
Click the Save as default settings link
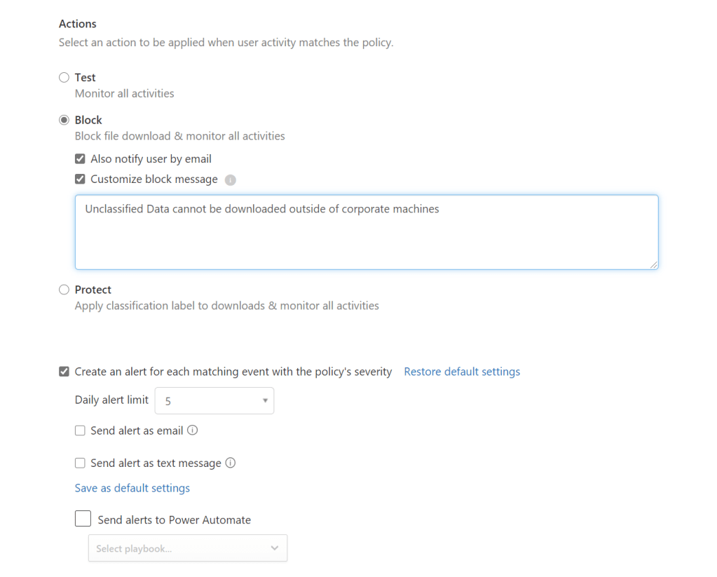point(132,488)
